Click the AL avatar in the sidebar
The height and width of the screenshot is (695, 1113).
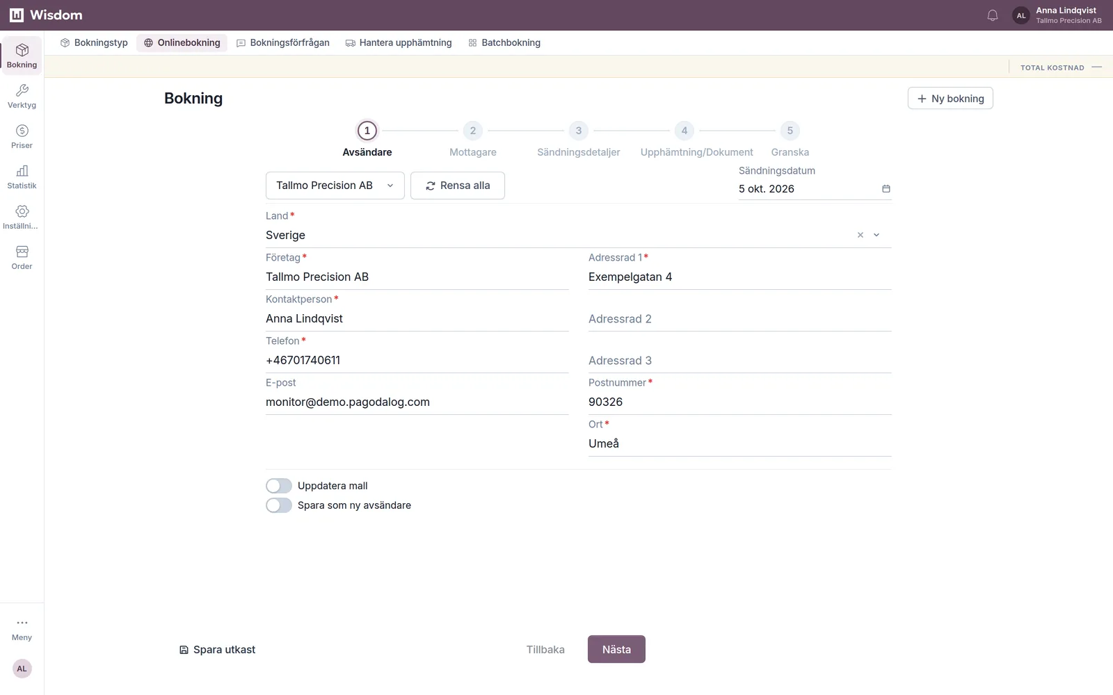tap(22, 669)
